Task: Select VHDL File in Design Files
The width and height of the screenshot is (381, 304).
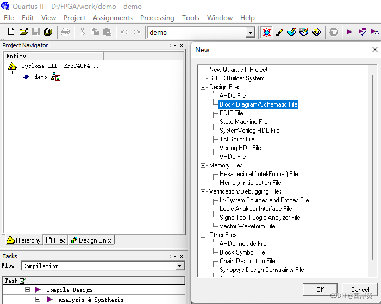Action: click(233, 157)
